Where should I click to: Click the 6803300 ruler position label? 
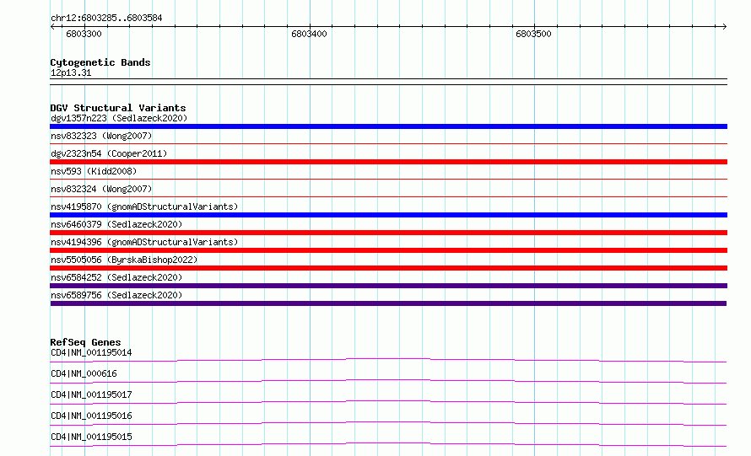coord(84,34)
